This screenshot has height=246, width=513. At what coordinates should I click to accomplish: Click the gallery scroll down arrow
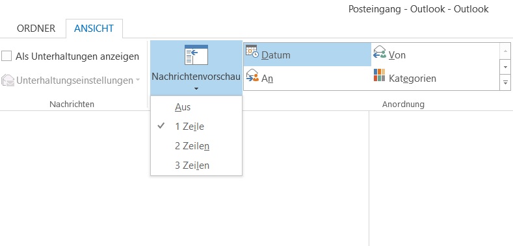(x=505, y=68)
